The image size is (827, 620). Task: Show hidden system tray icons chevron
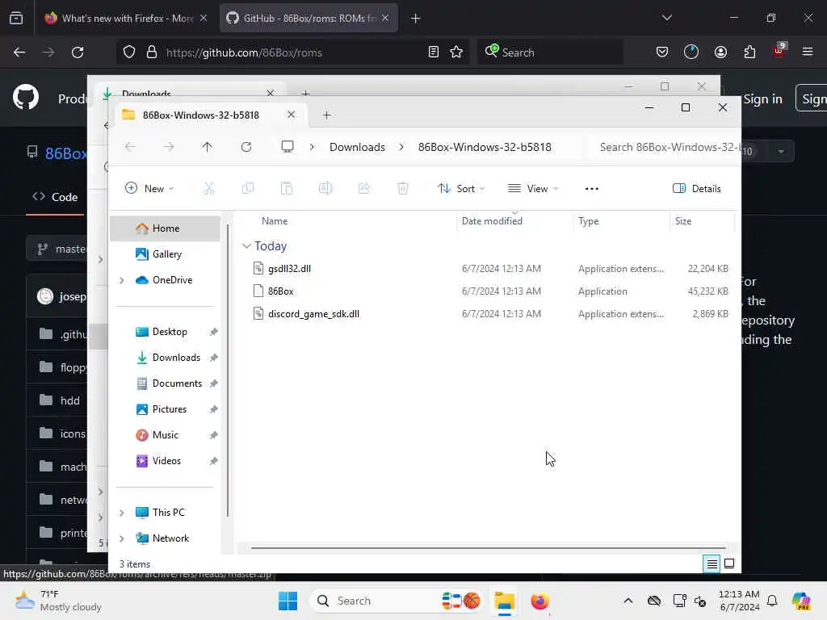coord(628,601)
